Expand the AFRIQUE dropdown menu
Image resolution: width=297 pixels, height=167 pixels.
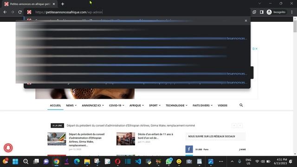(136, 105)
